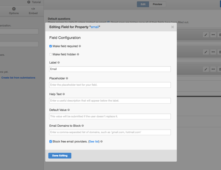
Task: Switch to the Edit tab
Action: pos(143,4)
